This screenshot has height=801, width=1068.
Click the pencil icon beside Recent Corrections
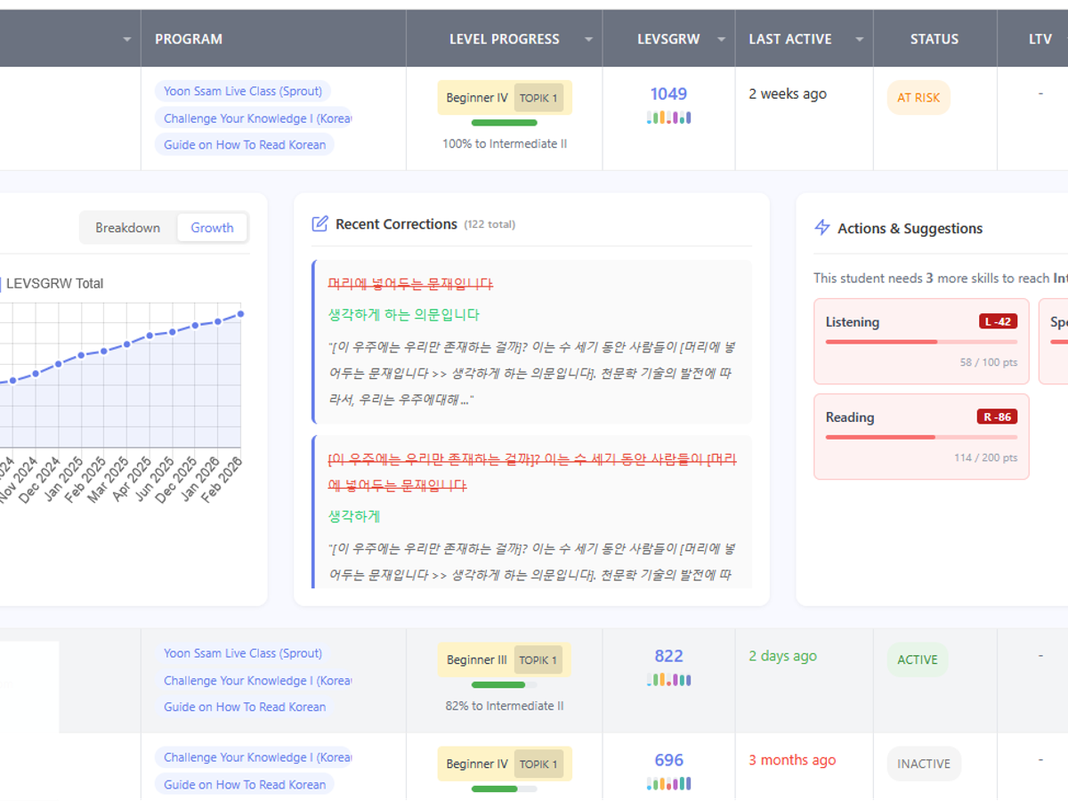click(x=320, y=223)
